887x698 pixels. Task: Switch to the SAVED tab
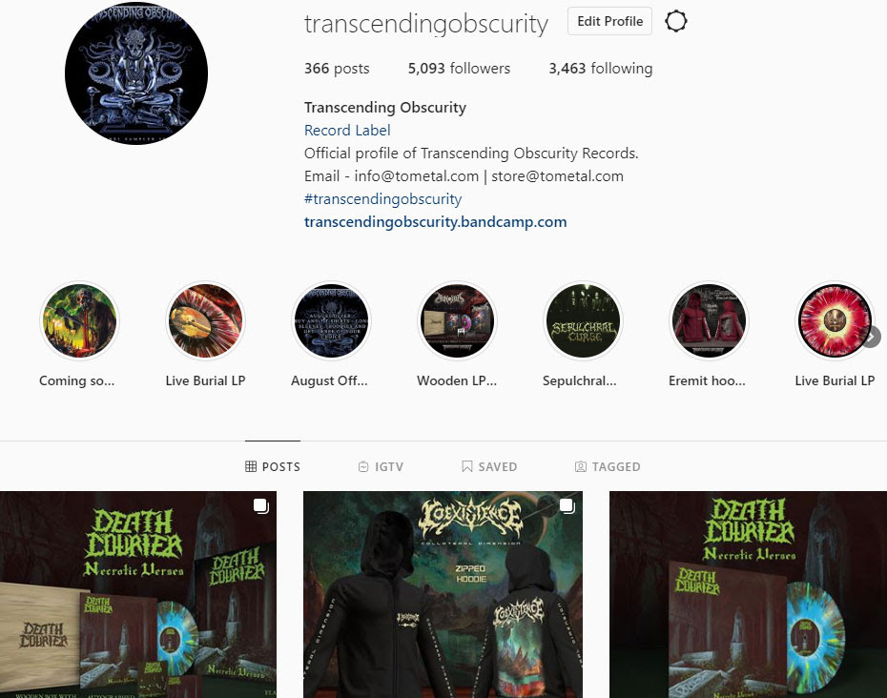tap(489, 466)
